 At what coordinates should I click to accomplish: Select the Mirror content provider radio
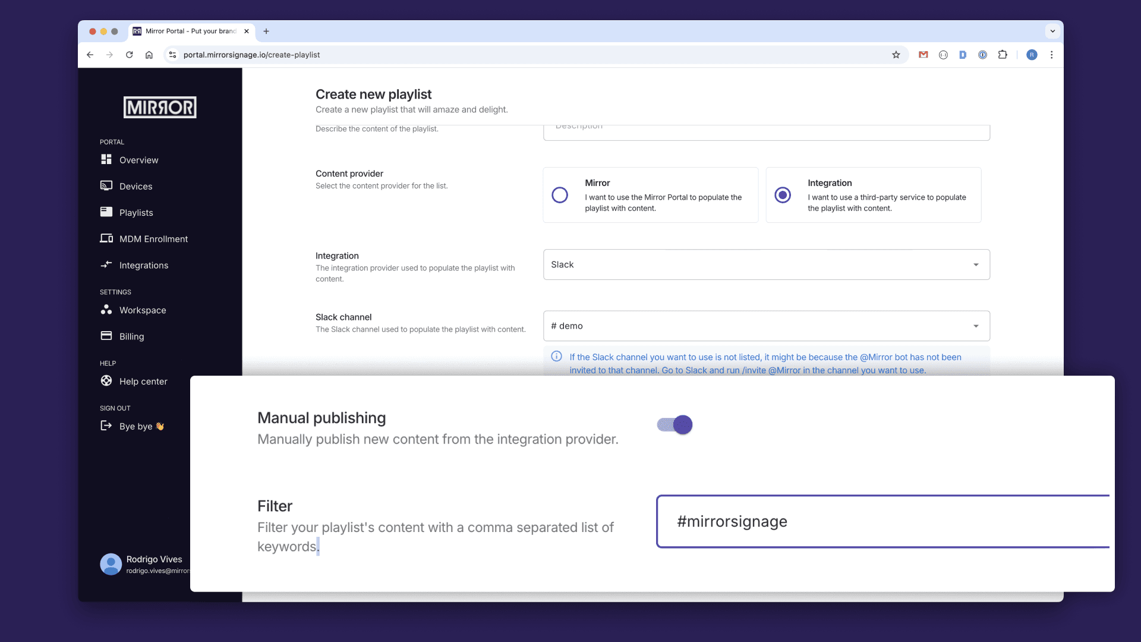pos(560,195)
